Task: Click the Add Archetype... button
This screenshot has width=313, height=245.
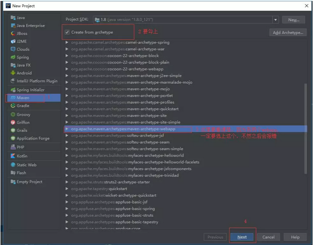Action: pyautogui.click(x=288, y=33)
